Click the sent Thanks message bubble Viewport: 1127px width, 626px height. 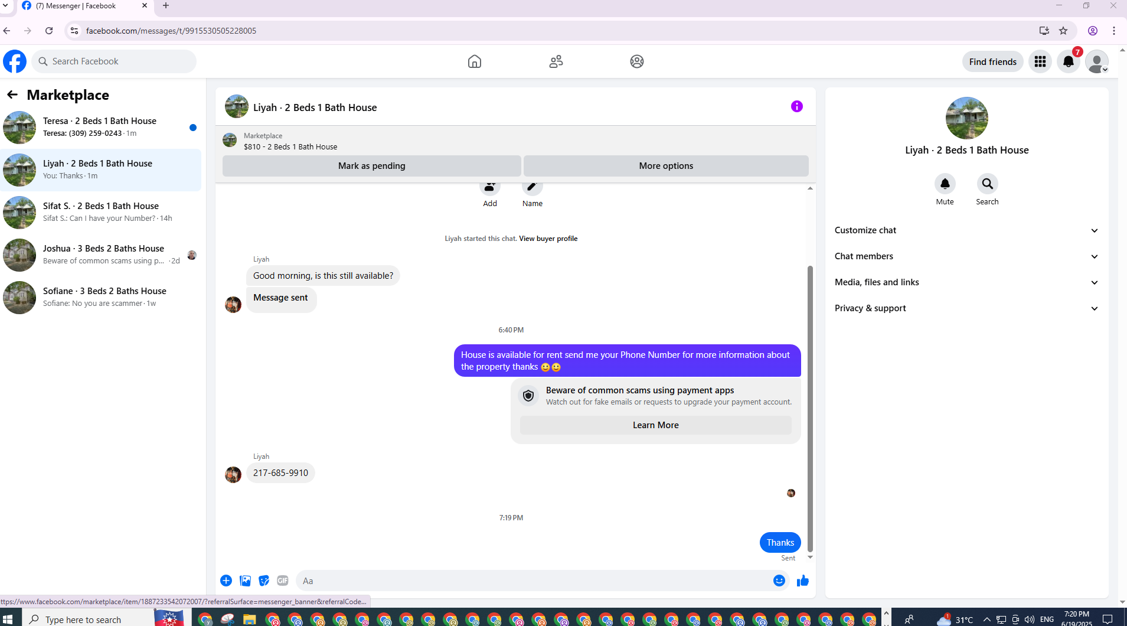coord(780,542)
